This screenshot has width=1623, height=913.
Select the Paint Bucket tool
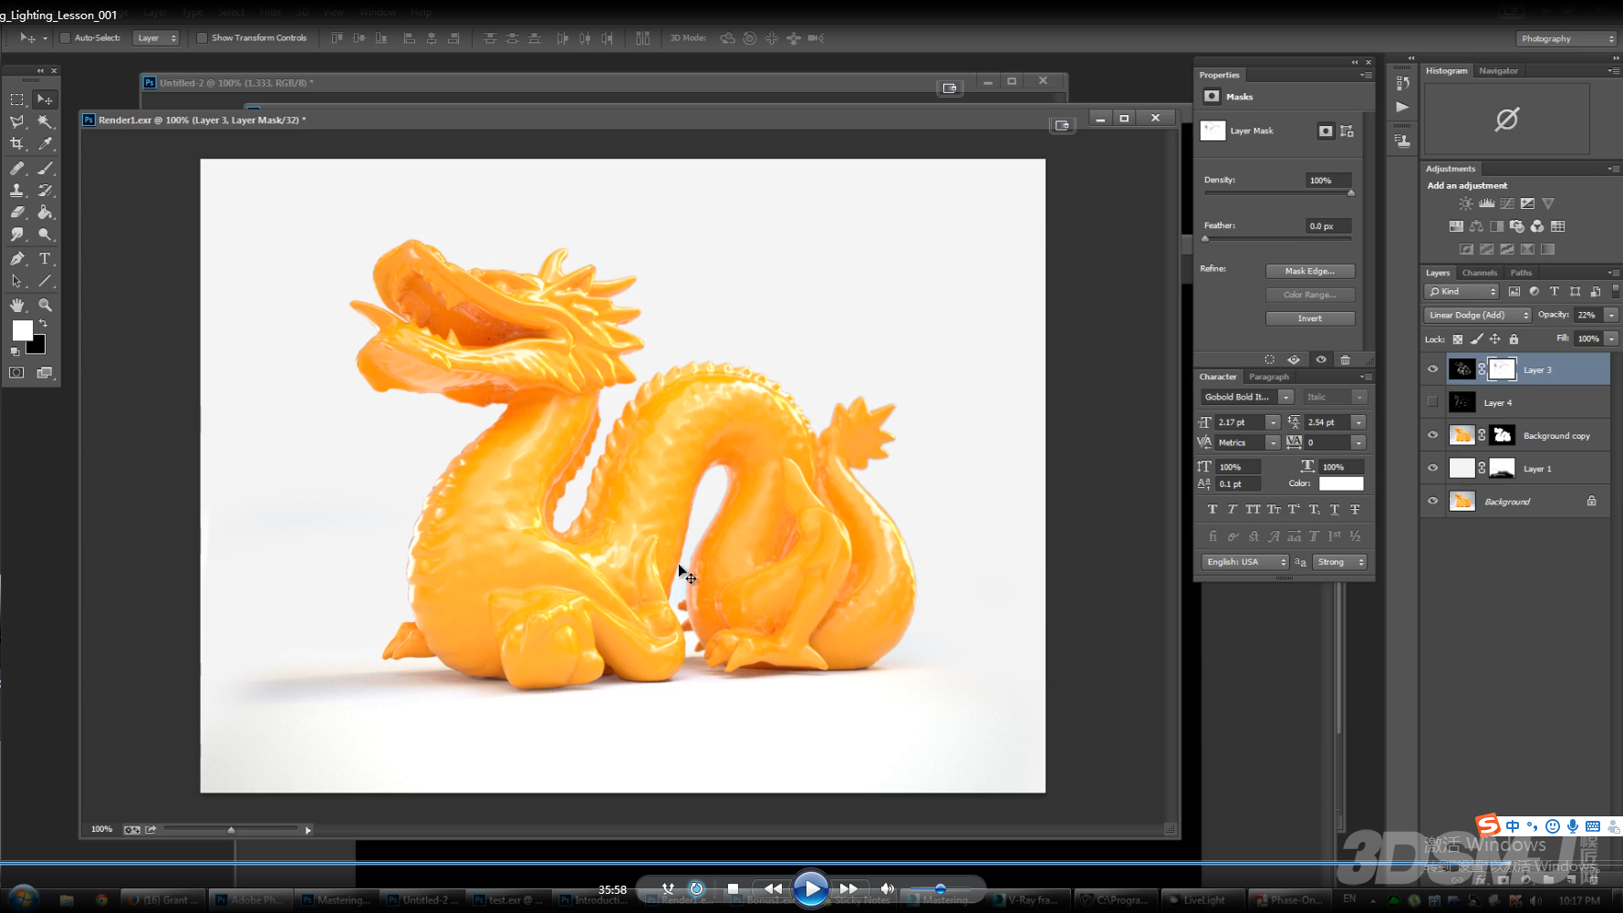coord(45,212)
